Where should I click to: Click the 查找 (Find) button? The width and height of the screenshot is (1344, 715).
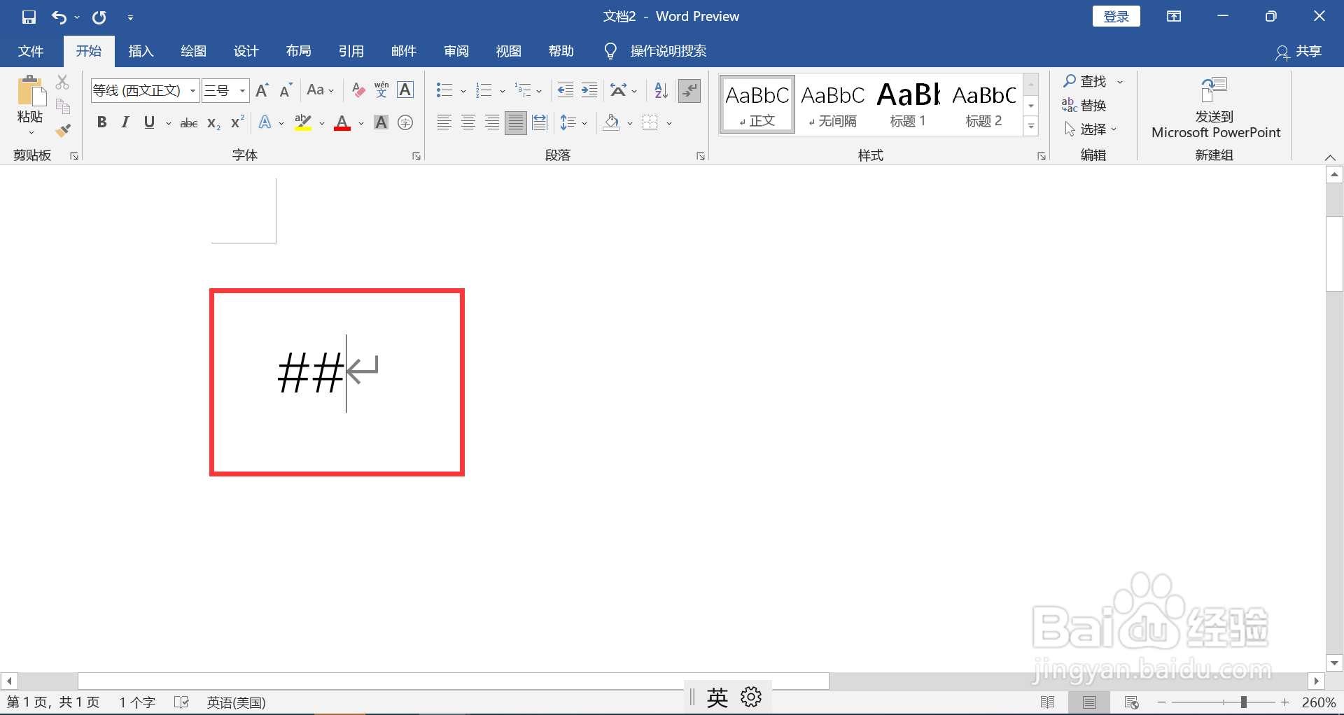pos(1085,81)
